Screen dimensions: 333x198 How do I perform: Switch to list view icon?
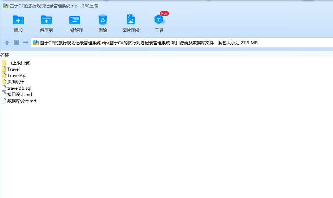point(25,43)
